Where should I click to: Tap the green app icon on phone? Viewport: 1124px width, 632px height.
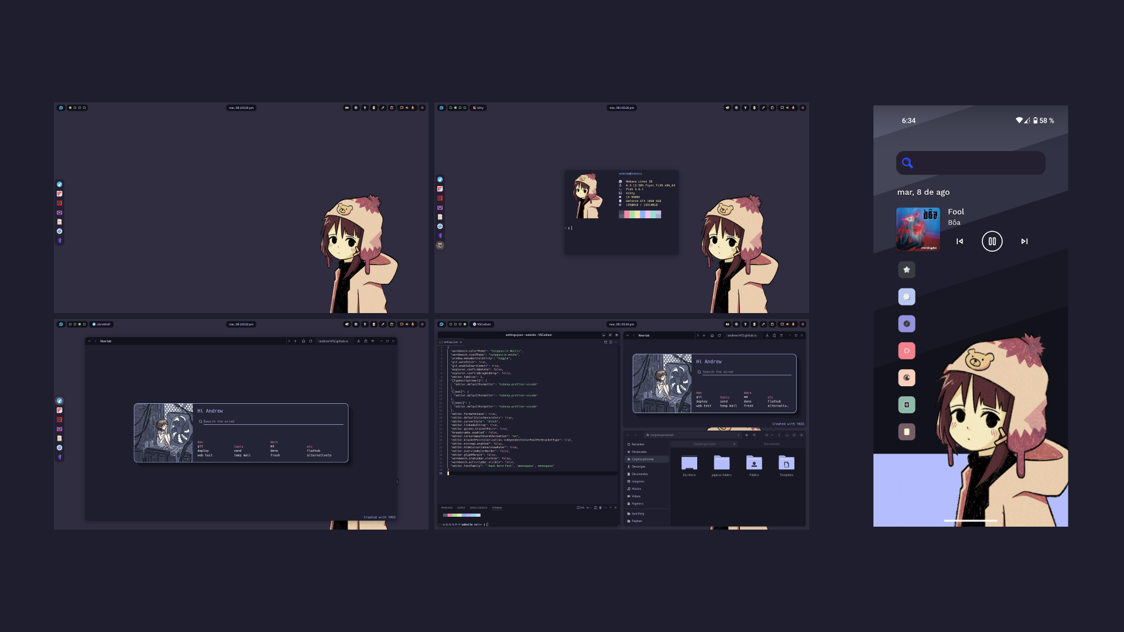[x=906, y=404]
